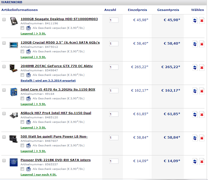Click 'Lagernd | nur noch 4 St.' link
The image size is (208, 180).
click(x=38, y=175)
